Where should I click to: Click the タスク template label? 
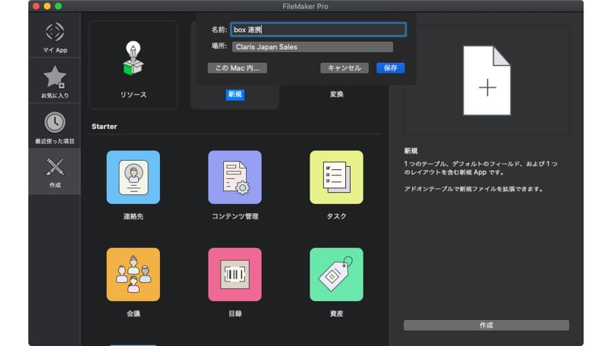336,216
